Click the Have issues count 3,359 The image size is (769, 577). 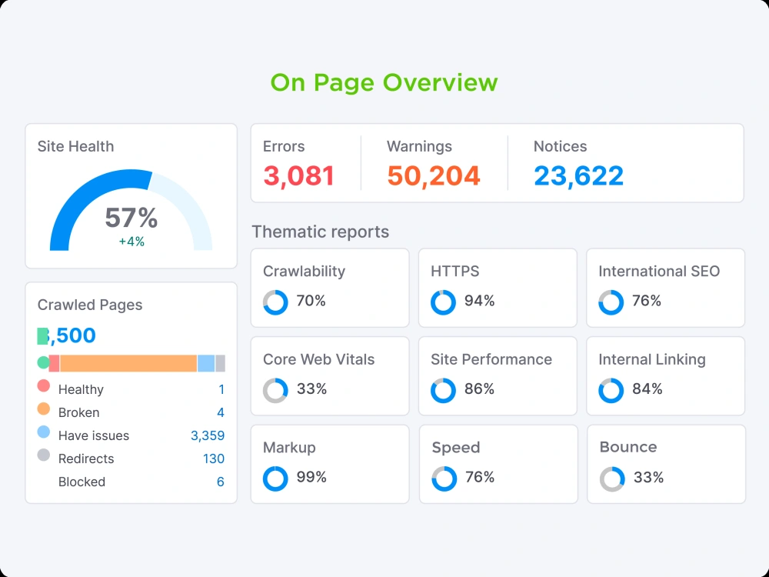(208, 435)
